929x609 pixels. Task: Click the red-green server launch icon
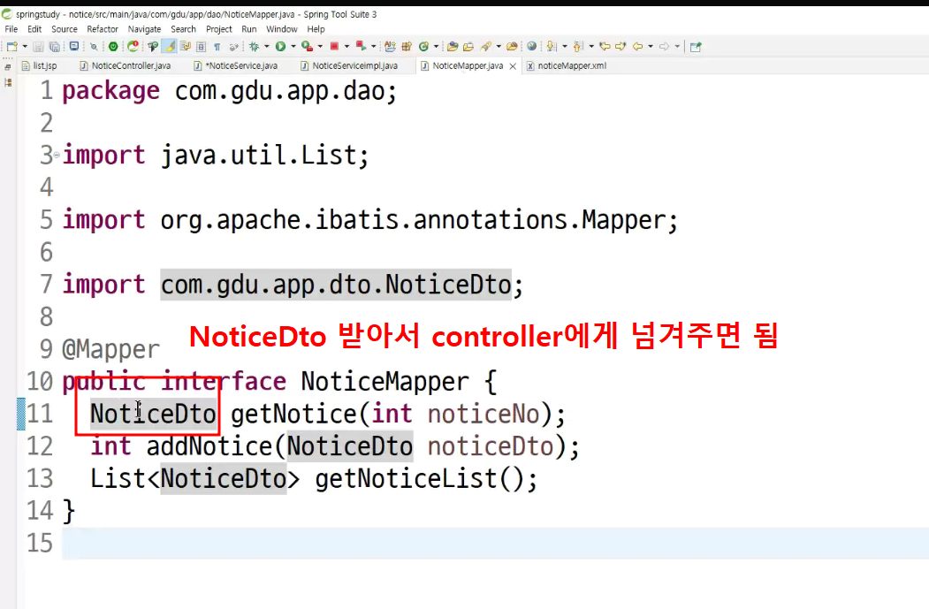(x=361, y=46)
